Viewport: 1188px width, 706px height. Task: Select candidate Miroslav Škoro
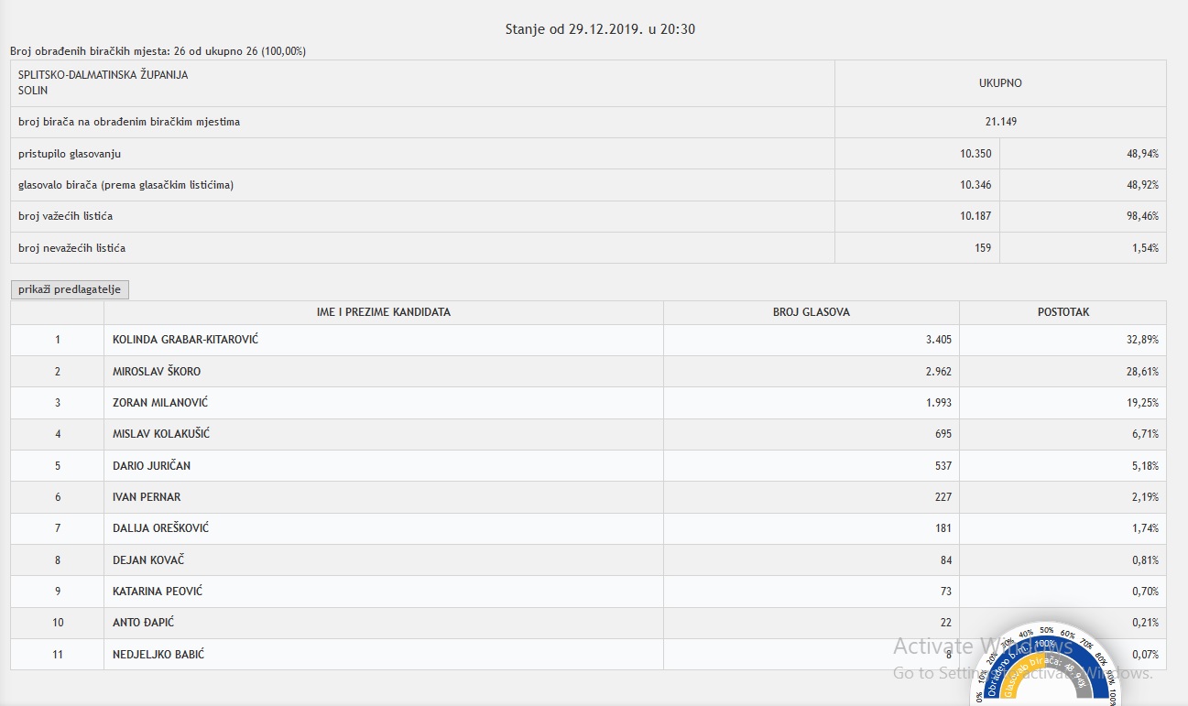pos(157,372)
